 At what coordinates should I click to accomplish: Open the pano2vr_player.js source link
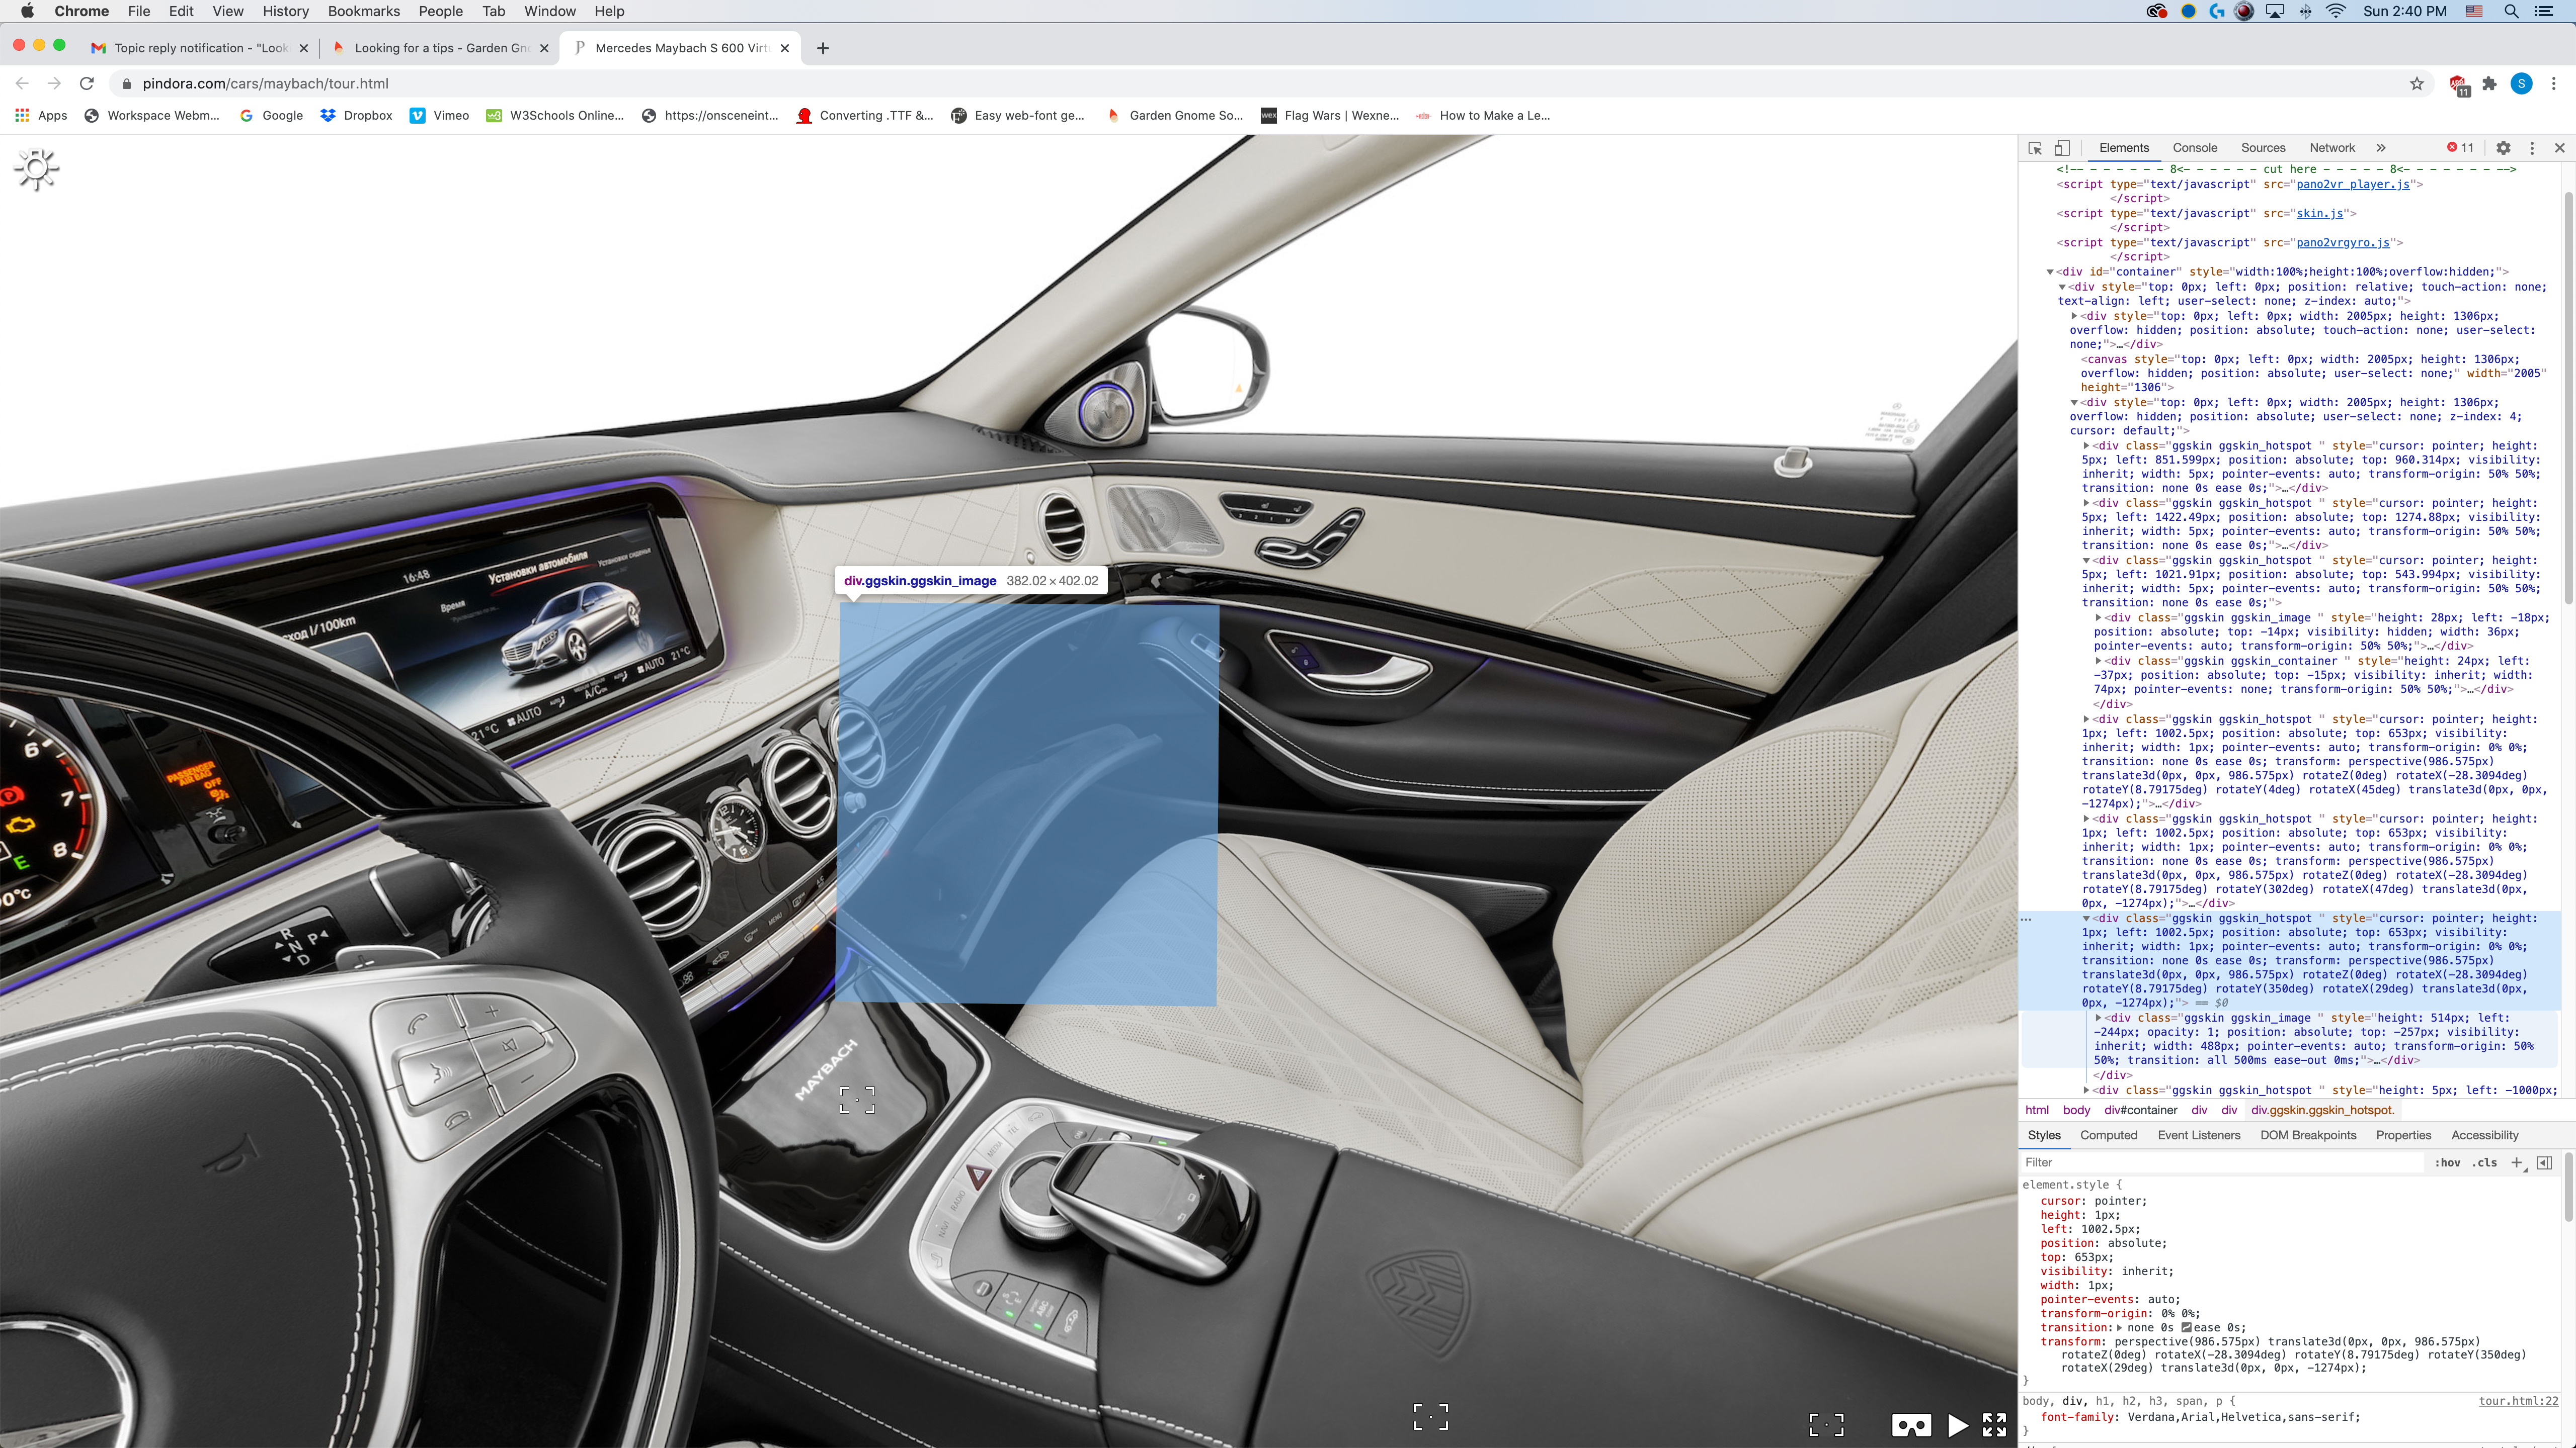(2352, 184)
